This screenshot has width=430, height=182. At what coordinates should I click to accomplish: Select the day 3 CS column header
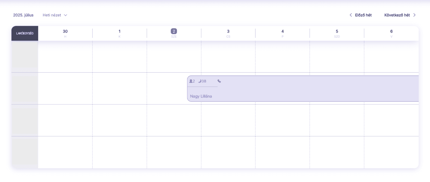228,33
